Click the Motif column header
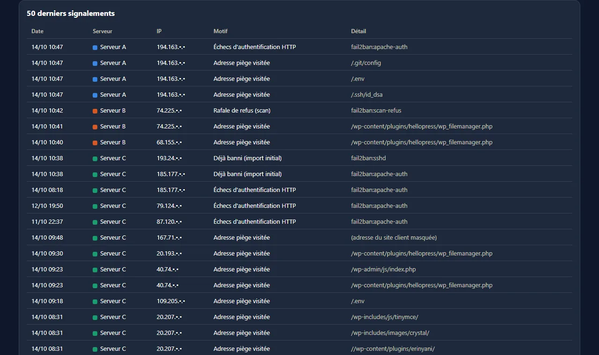The height and width of the screenshot is (355, 599). click(x=220, y=31)
